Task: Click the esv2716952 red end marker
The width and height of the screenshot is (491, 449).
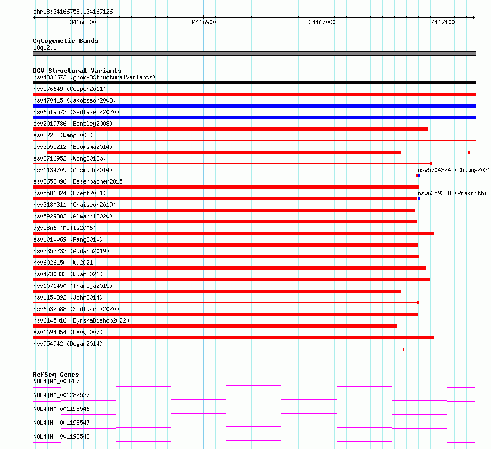Action: 431,164
